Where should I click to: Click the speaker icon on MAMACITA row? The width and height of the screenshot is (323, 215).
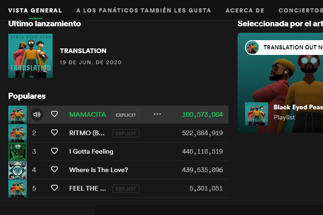pyautogui.click(x=37, y=114)
